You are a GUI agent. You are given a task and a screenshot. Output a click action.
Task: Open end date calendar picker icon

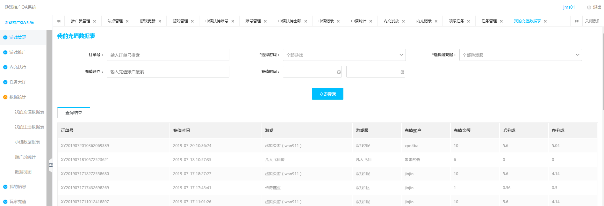[402, 72]
